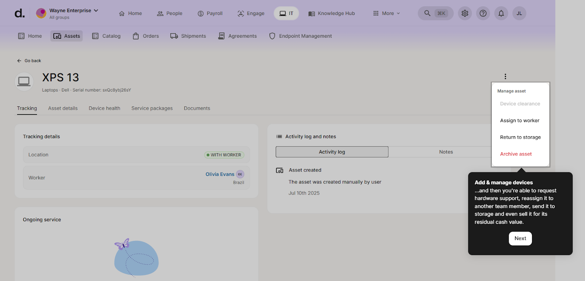Click the search magnifier icon
The width and height of the screenshot is (585, 281).
pyautogui.click(x=427, y=14)
